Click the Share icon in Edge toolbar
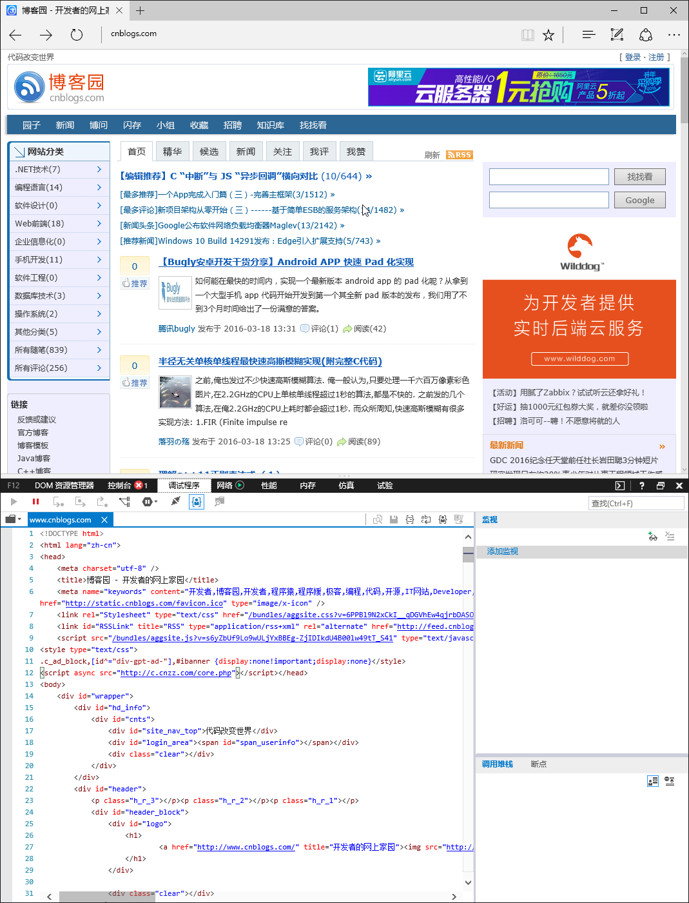 (x=646, y=35)
